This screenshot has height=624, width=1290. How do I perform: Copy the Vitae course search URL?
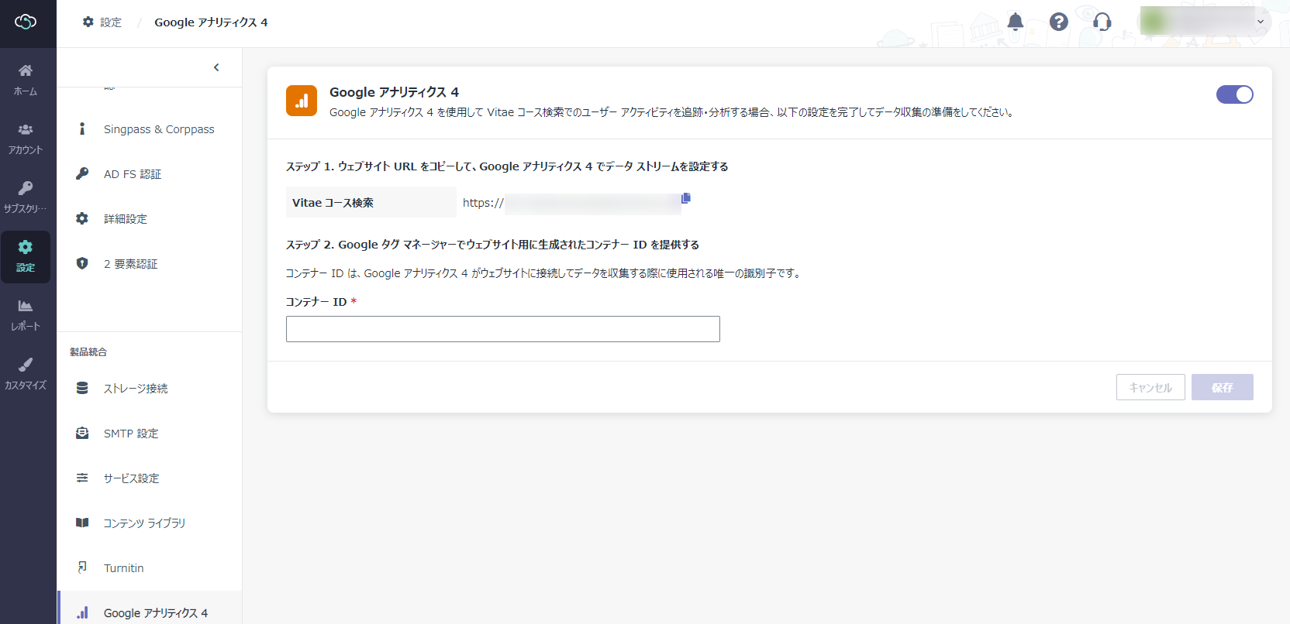point(685,198)
